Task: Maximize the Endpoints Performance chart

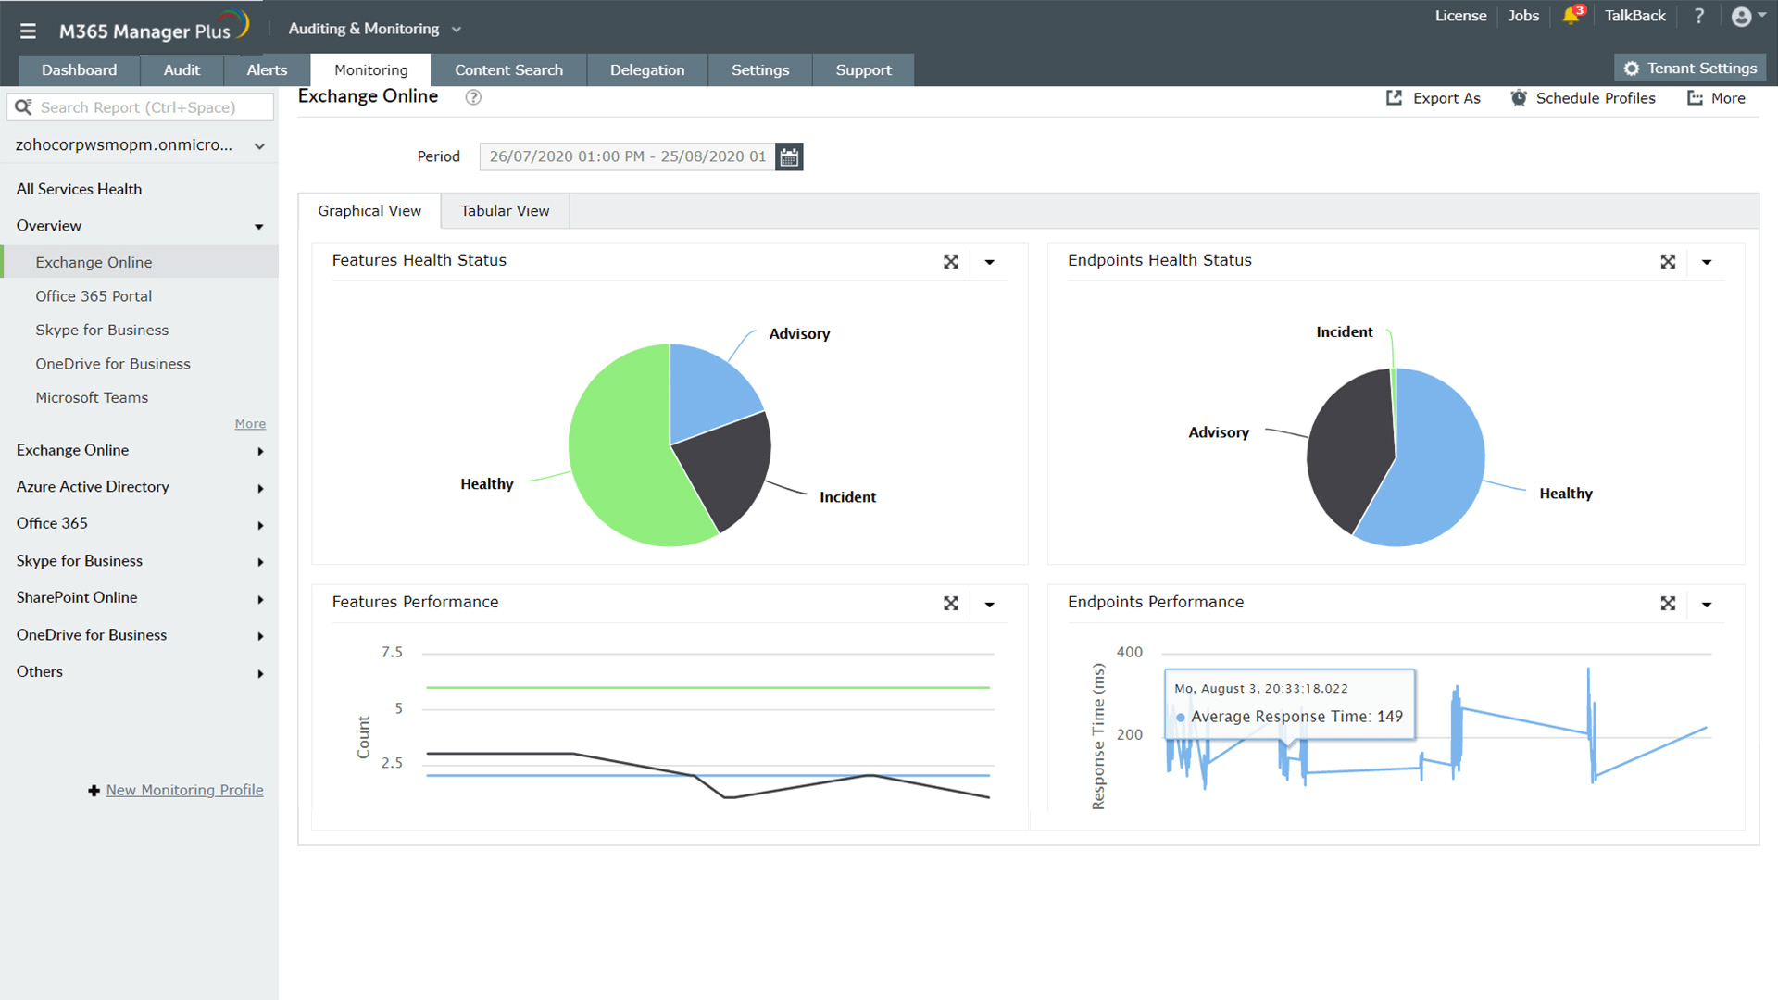Action: (x=1668, y=604)
